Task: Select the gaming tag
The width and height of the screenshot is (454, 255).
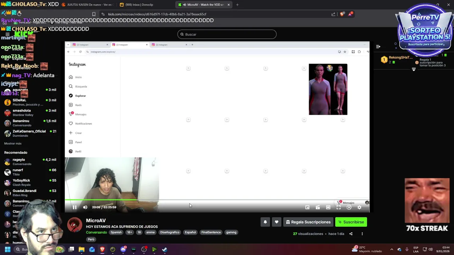Action: [231, 232]
